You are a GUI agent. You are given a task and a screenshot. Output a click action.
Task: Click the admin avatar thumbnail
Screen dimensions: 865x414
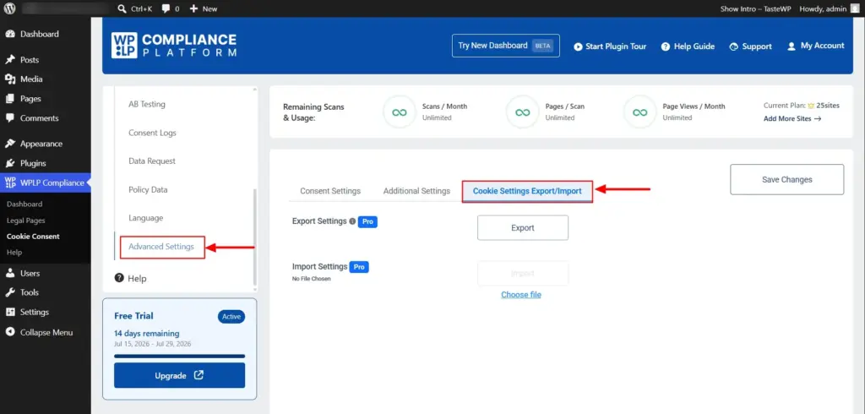855,8
